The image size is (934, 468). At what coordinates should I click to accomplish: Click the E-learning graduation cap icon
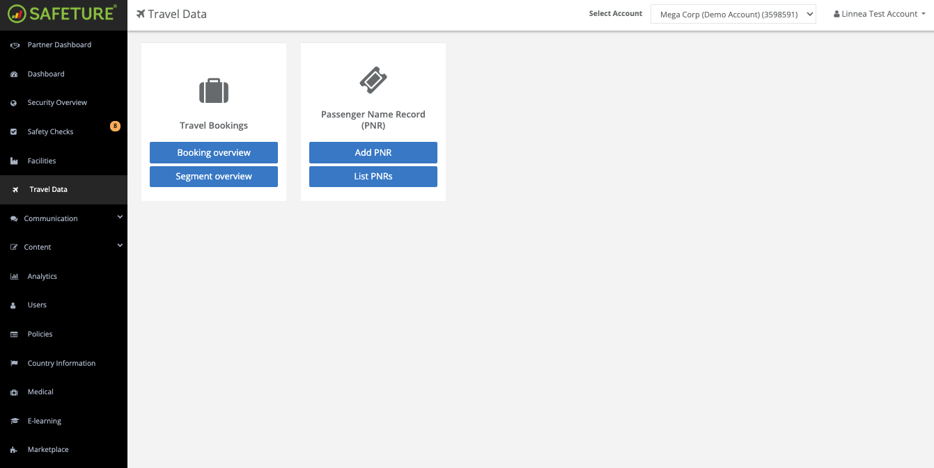(x=14, y=421)
